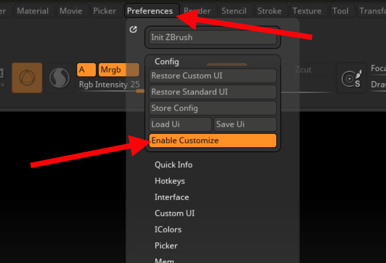
Task: Select the orange active material sphere icon
Action: coord(27,78)
